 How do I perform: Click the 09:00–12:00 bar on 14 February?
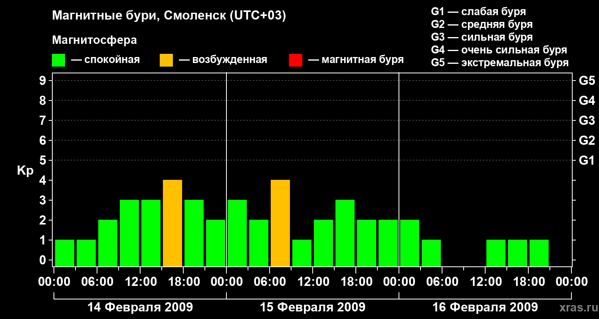(x=129, y=233)
